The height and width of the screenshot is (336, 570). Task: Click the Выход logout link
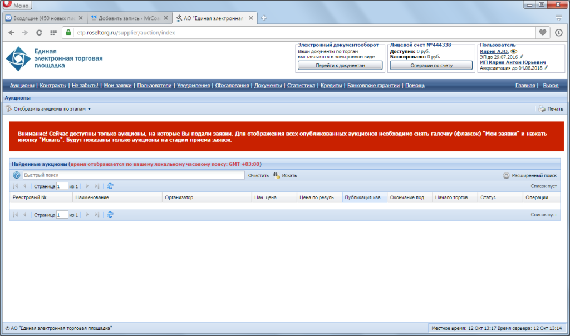coord(551,85)
